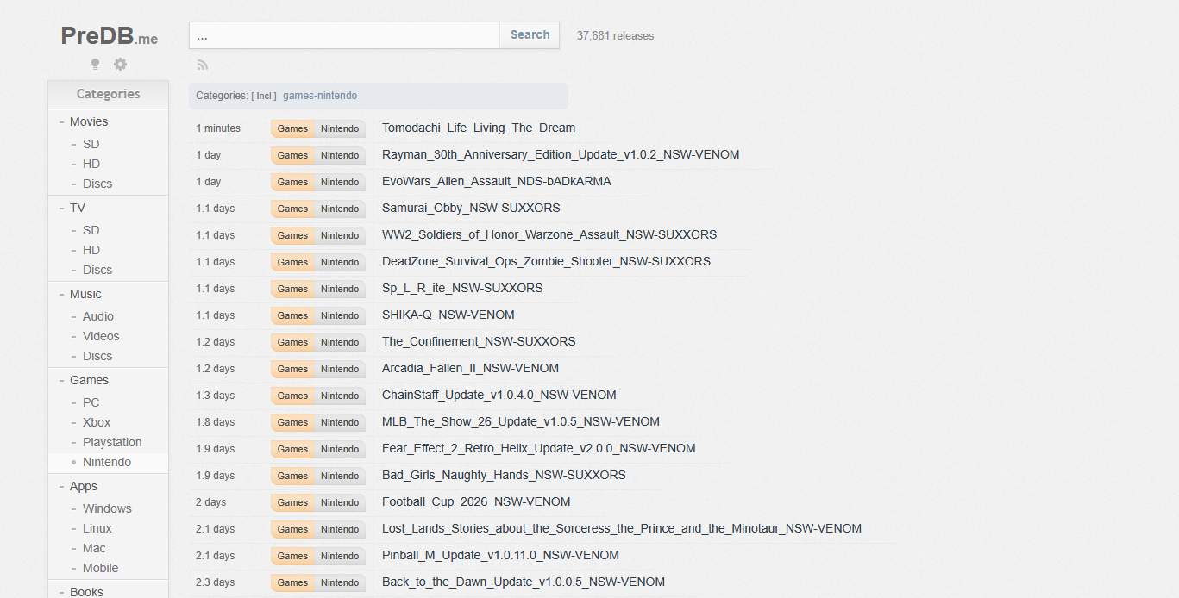Open EvoWars_Alien_Assault_NDS-bADkARMA release

coord(497,182)
